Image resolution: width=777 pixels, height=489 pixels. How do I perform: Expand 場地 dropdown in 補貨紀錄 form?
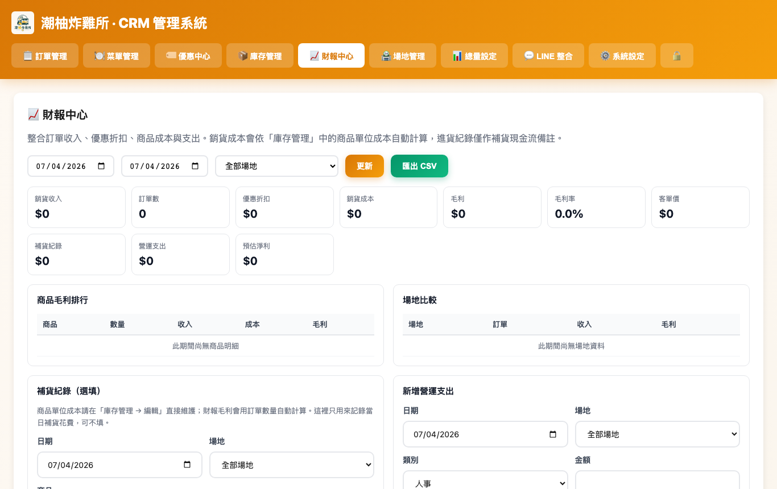pyautogui.click(x=292, y=465)
